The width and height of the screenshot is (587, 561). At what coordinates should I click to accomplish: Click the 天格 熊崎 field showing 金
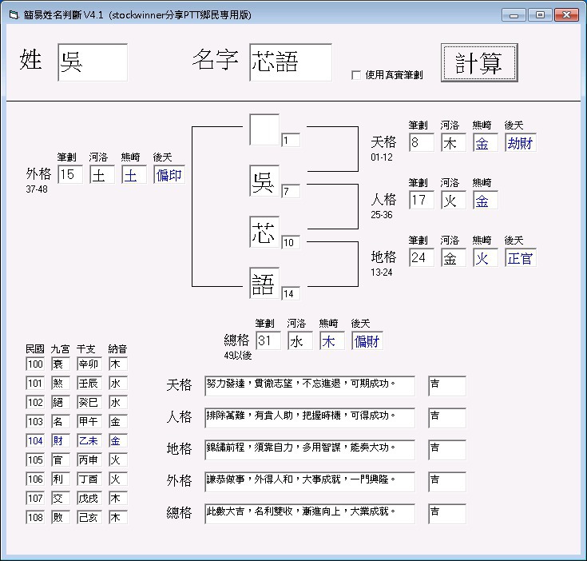pyautogui.click(x=486, y=142)
